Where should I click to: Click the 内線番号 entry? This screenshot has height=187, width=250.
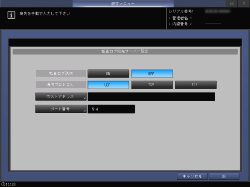point(180,24)
